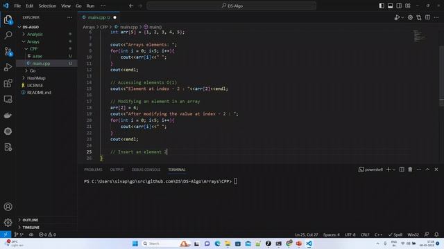The height and width of the screenshot is (249, 444).
Task: Kill terminal with the trash icon
Action: [x=410, y=169]
